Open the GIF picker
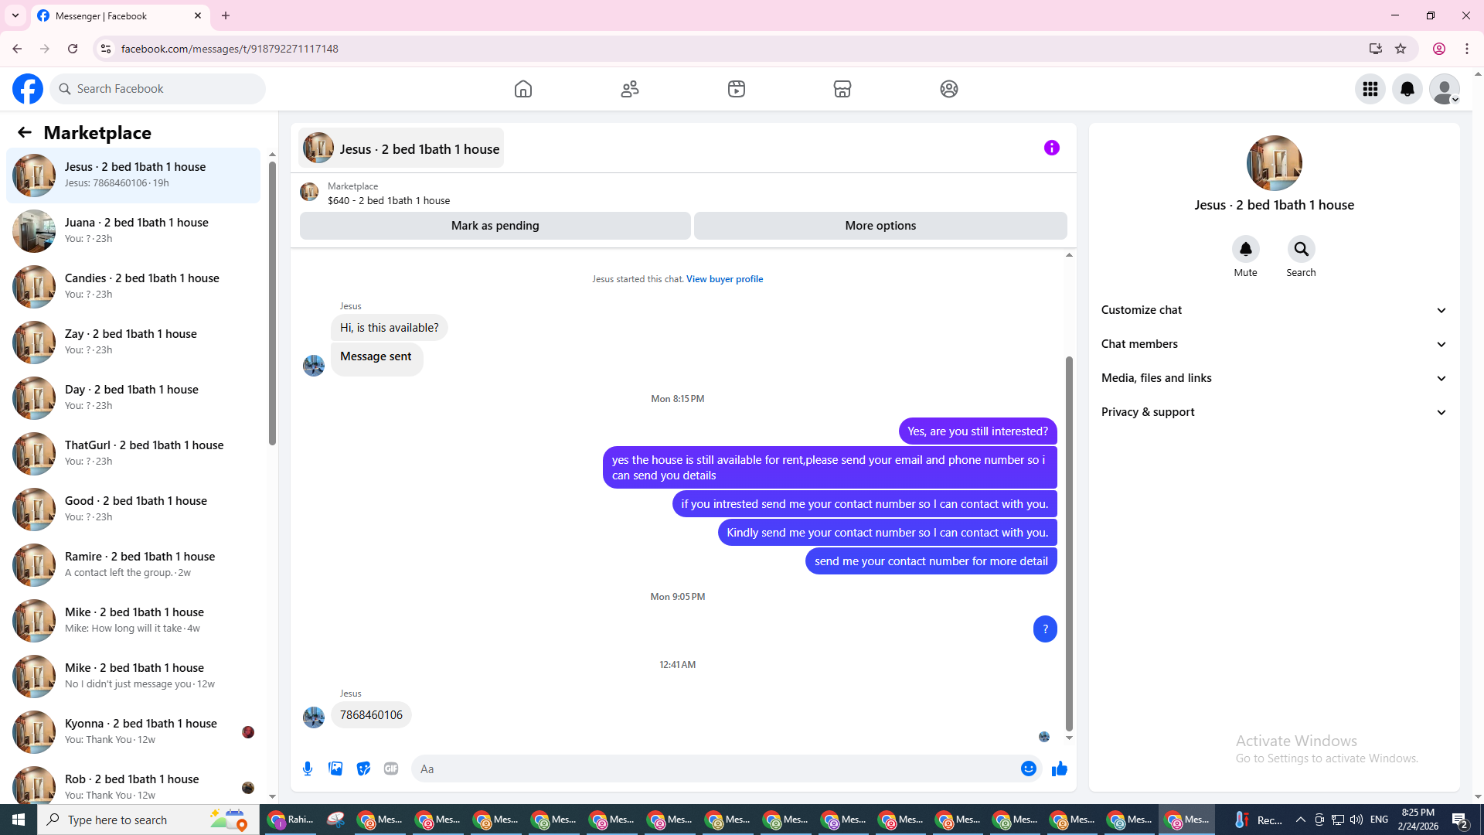The width and height of the screenshot is (1484, 835). pyautogui.click(x=391, y=769)
